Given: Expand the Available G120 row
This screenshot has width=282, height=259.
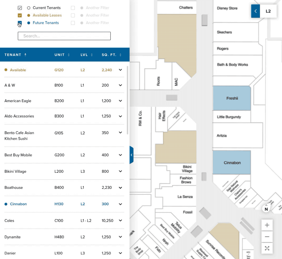Looking at the screenshot, I should [120, 70].
